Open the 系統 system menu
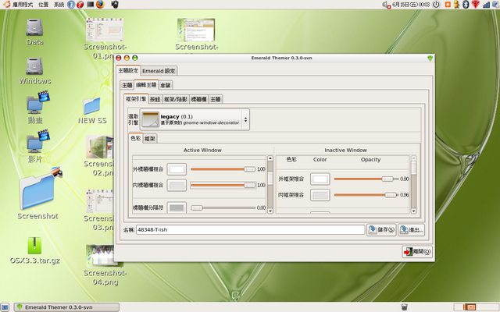This screenshot has width=500, height=312. pyautogui.click(x=59, y=5)
